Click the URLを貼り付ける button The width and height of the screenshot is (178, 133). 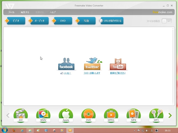pos(111,21)
